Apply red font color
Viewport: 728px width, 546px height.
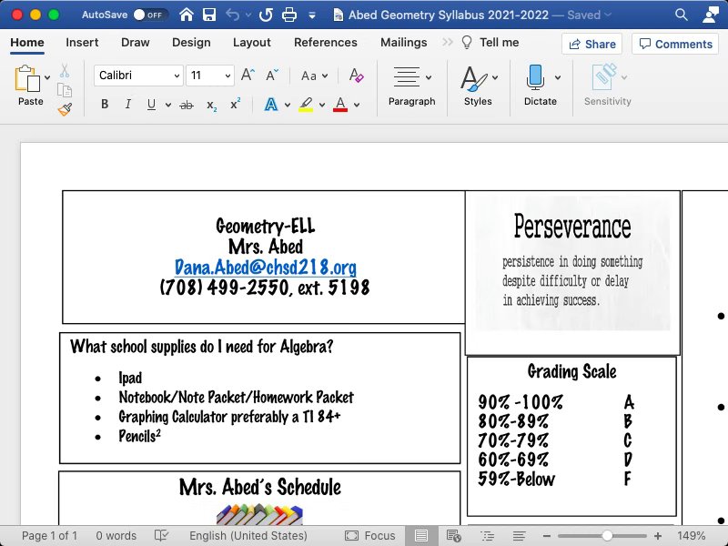(340, 105)
